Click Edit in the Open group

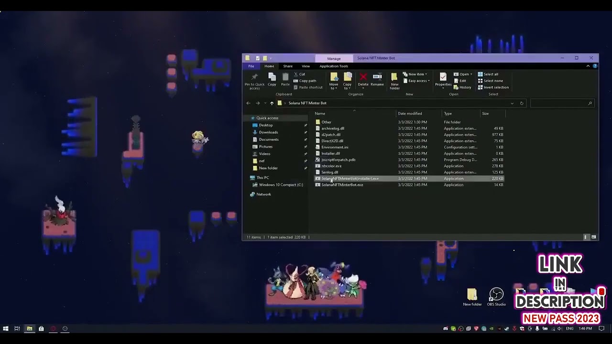[459, 81]
